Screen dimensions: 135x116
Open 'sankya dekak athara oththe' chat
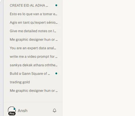pyautogui.click(x=34, y=65)
